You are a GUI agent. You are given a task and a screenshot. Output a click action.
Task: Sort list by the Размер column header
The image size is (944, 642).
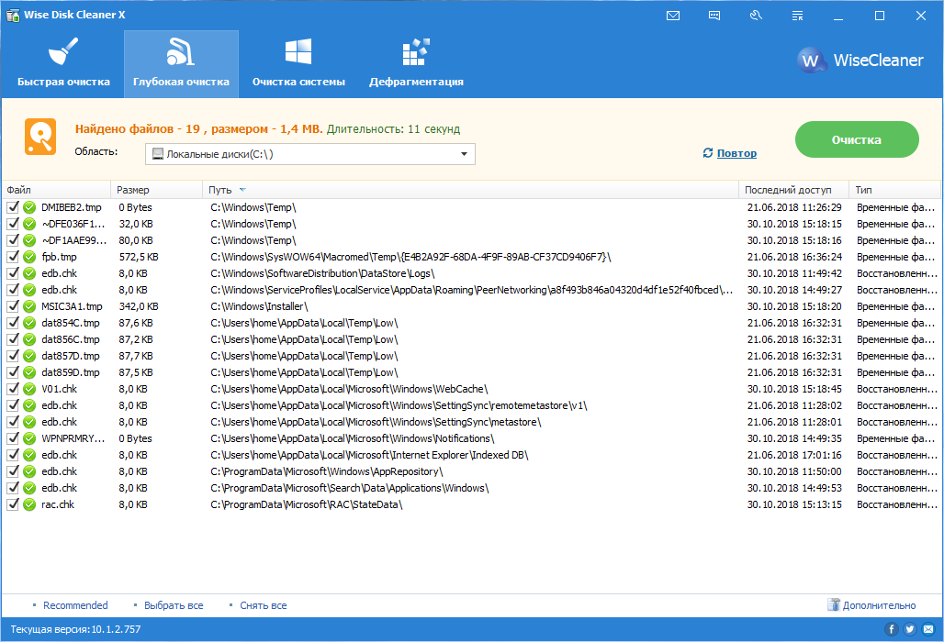pos(133,190)
